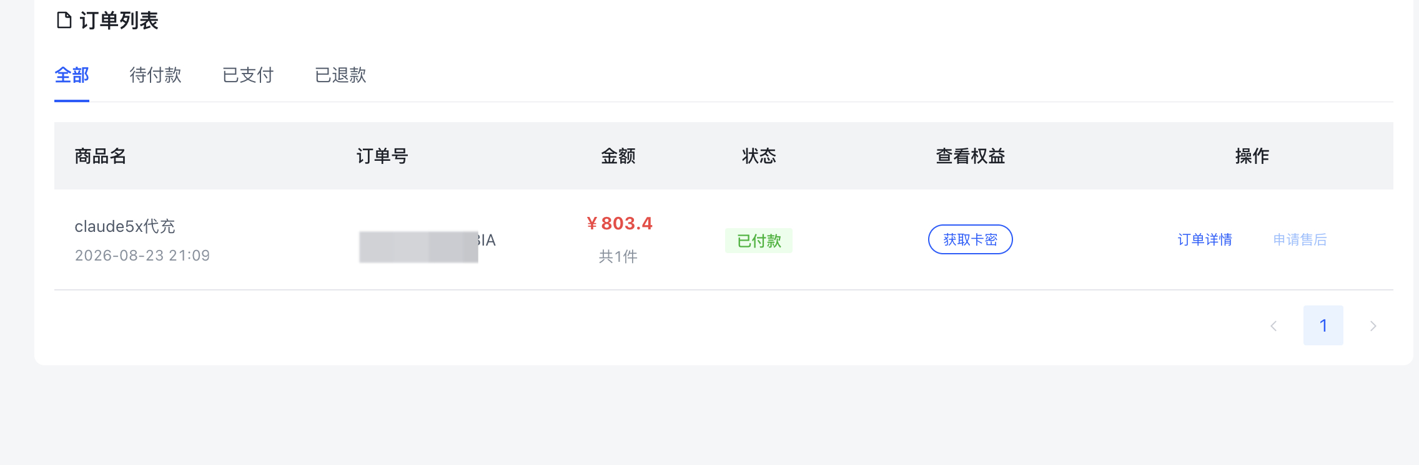This screenshot has width=1419, height=465.
Task: Click the 金额 column header
Action: (618, 156)
